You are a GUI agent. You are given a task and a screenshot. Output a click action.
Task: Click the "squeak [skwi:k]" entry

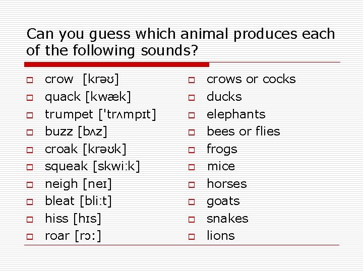click(x=92, y=166)
